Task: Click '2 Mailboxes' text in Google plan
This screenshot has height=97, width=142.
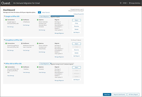Action: coord(26,22)
